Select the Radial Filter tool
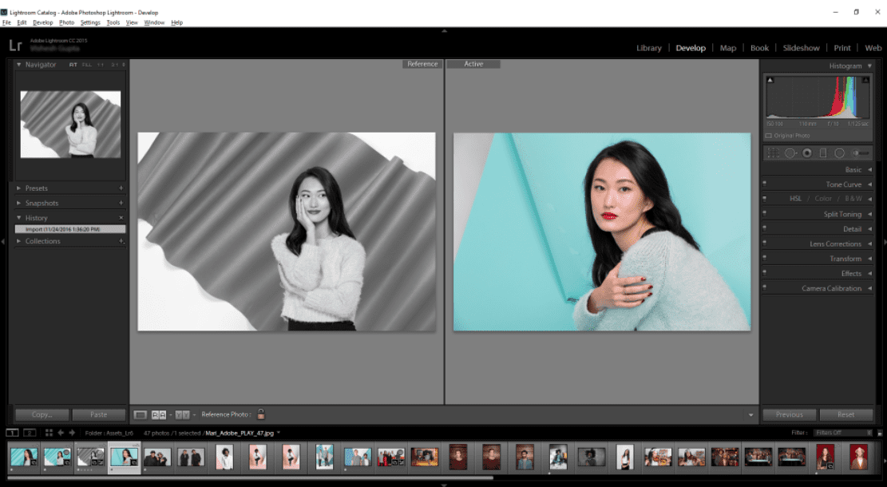 click(839, 152)
